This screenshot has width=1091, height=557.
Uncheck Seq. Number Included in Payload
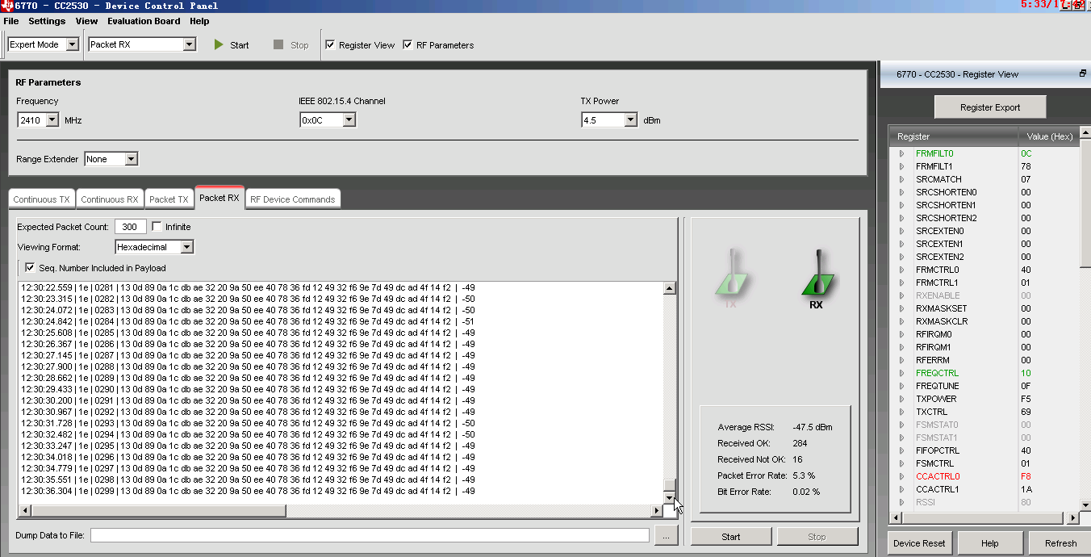click(30, 268)
